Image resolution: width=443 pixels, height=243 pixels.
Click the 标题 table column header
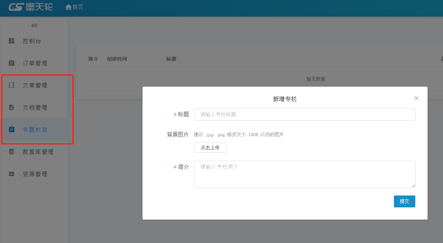tap(171, 59)
